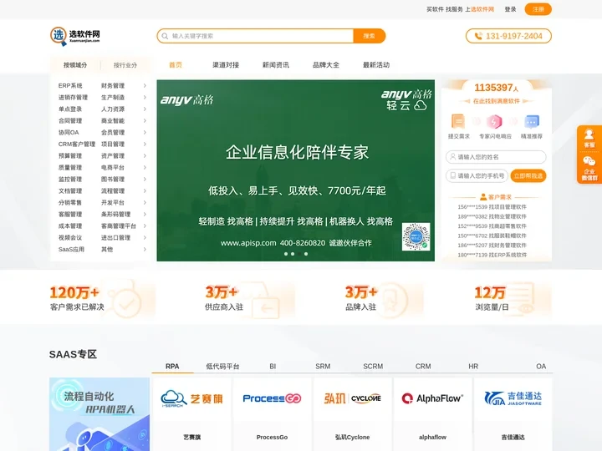The image size is (602, 451).
Task: Switch to 按行业分 category tab
Action: tap(125, 65)
